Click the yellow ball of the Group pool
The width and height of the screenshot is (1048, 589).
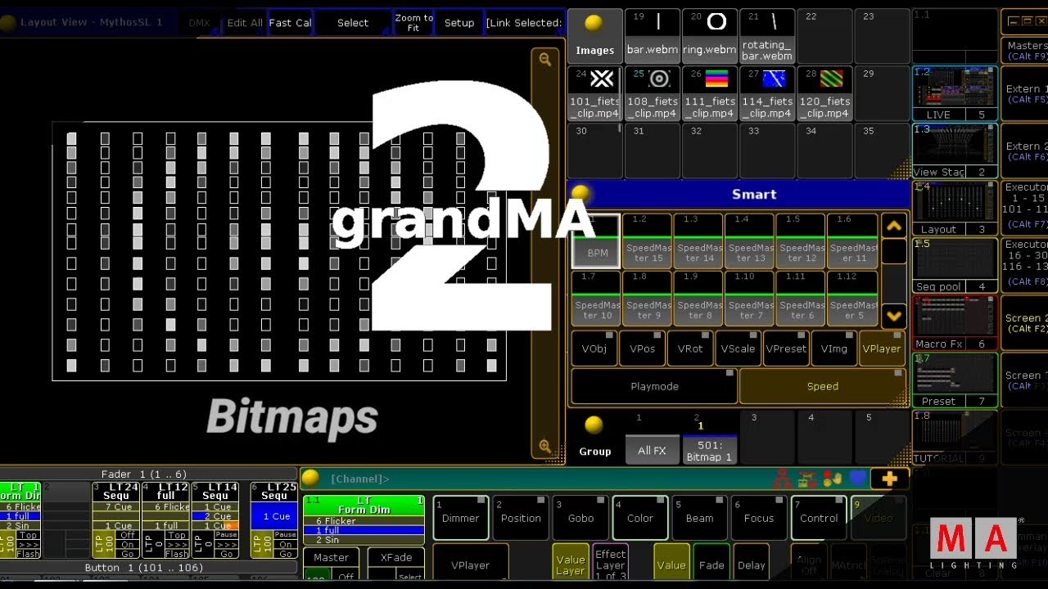(594, 425)
